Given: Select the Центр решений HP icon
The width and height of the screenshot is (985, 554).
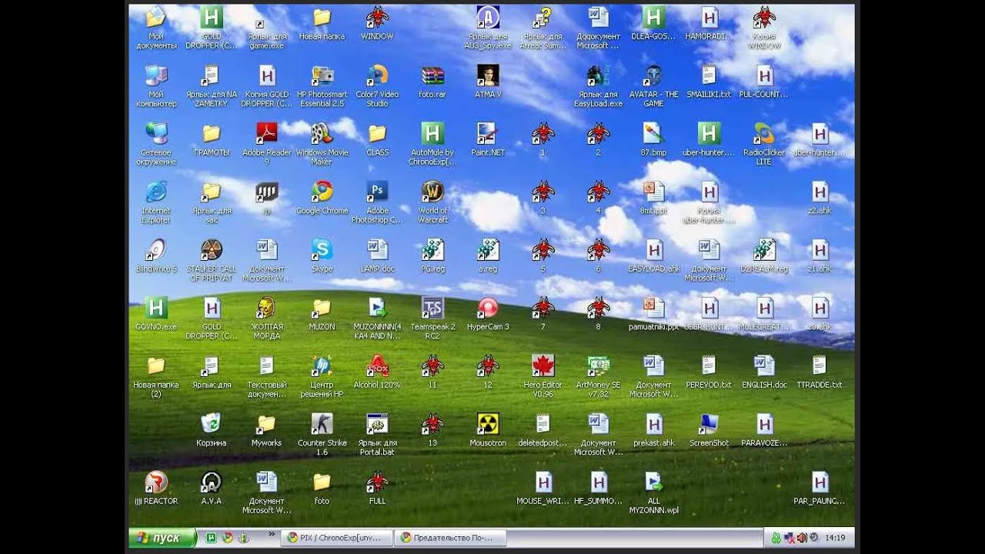Looking at the screenshot, I should click(322, 376).
